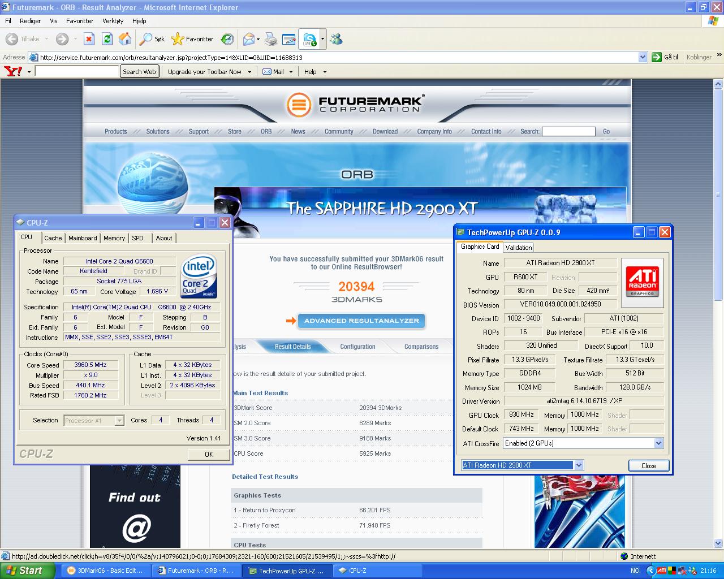Switch to GPU-Z Validation tab
This screenshot has height=579, width=724.
pyautogui.click(x=519, y=247)
